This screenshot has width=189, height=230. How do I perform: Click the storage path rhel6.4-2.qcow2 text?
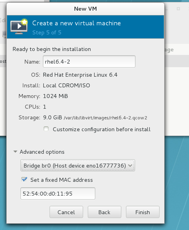click(x=105, y=118)
